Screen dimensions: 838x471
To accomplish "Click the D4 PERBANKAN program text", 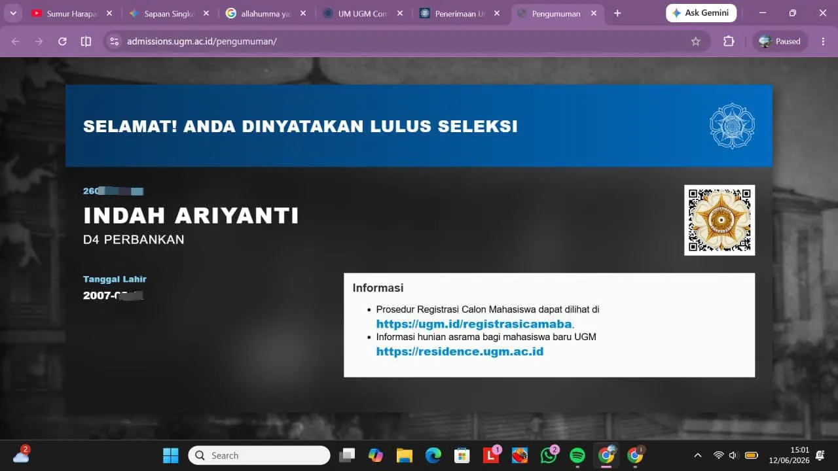I will pos(134,239).
